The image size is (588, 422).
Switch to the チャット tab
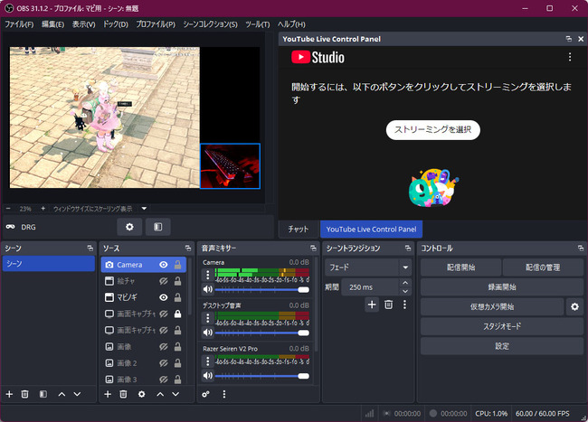tap(299, 230)
